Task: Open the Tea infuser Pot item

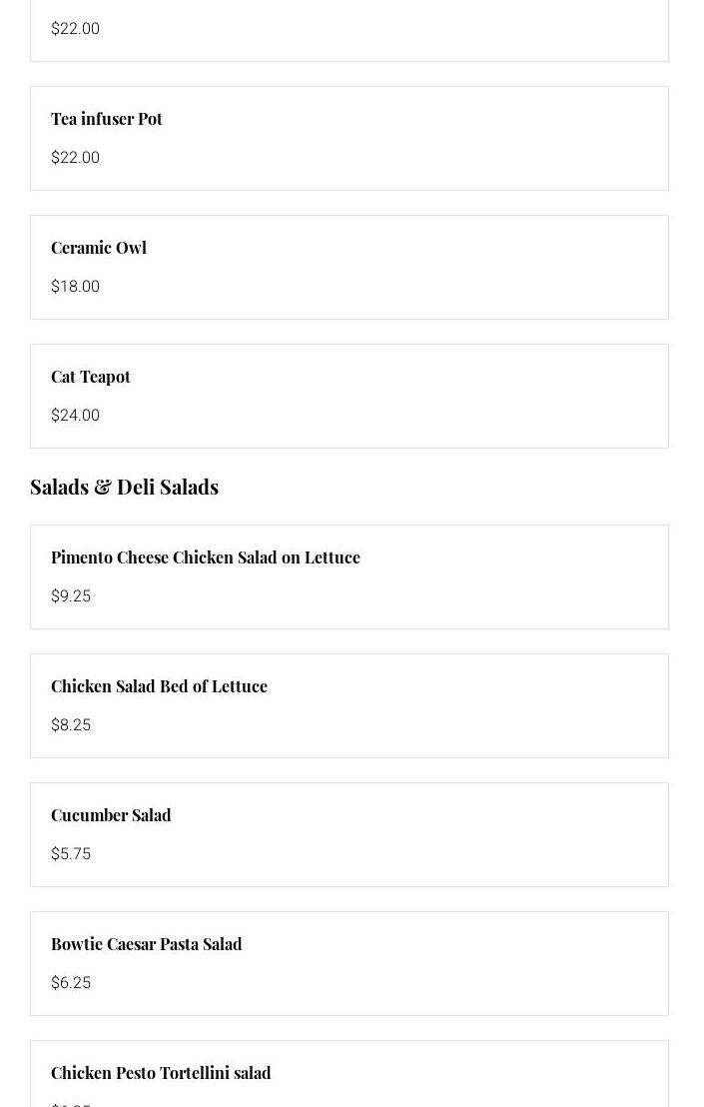Action: (x=107, y=119)
